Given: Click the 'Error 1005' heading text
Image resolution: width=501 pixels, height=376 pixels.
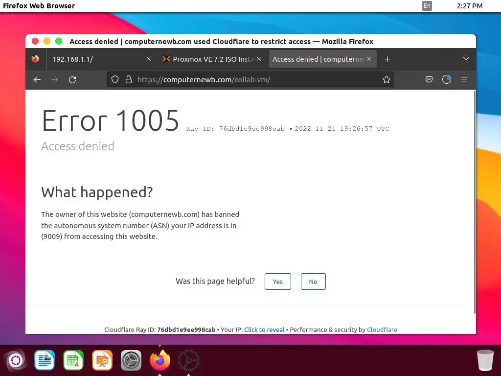Looking at the screenshot, I should click(110, 120).
